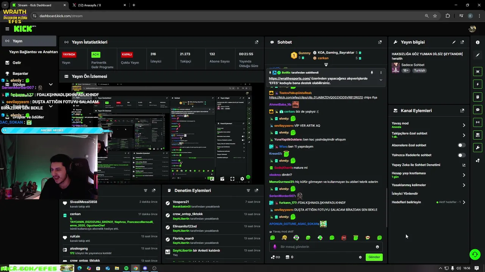The image size is (485, 272).
Task: Click İzleyici Yönlendir
Action: point(405,193)
